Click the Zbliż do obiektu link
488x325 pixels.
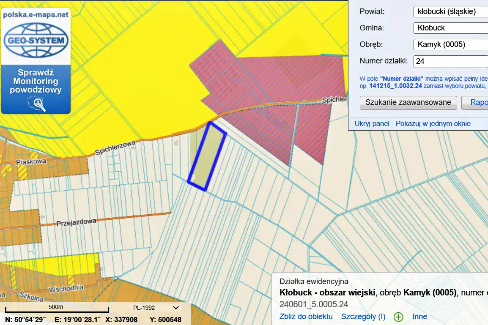306,317
